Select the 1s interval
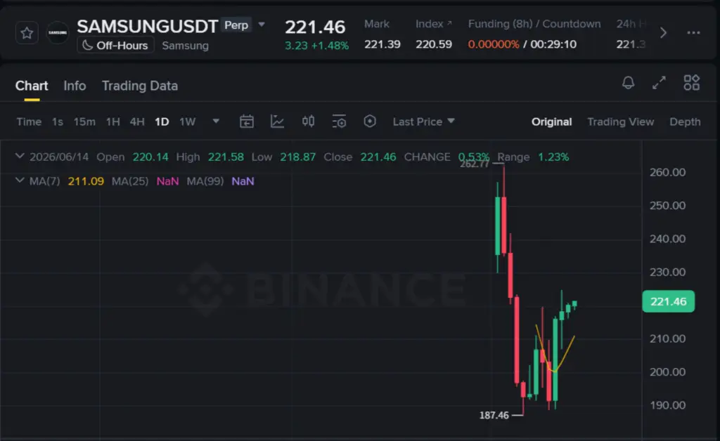The image size is (720, 441). click(58, 122)
